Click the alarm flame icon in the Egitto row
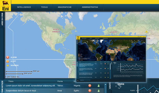Image resolution: width=159 pixels, height=93 pixels. click(x=90, y=90)
